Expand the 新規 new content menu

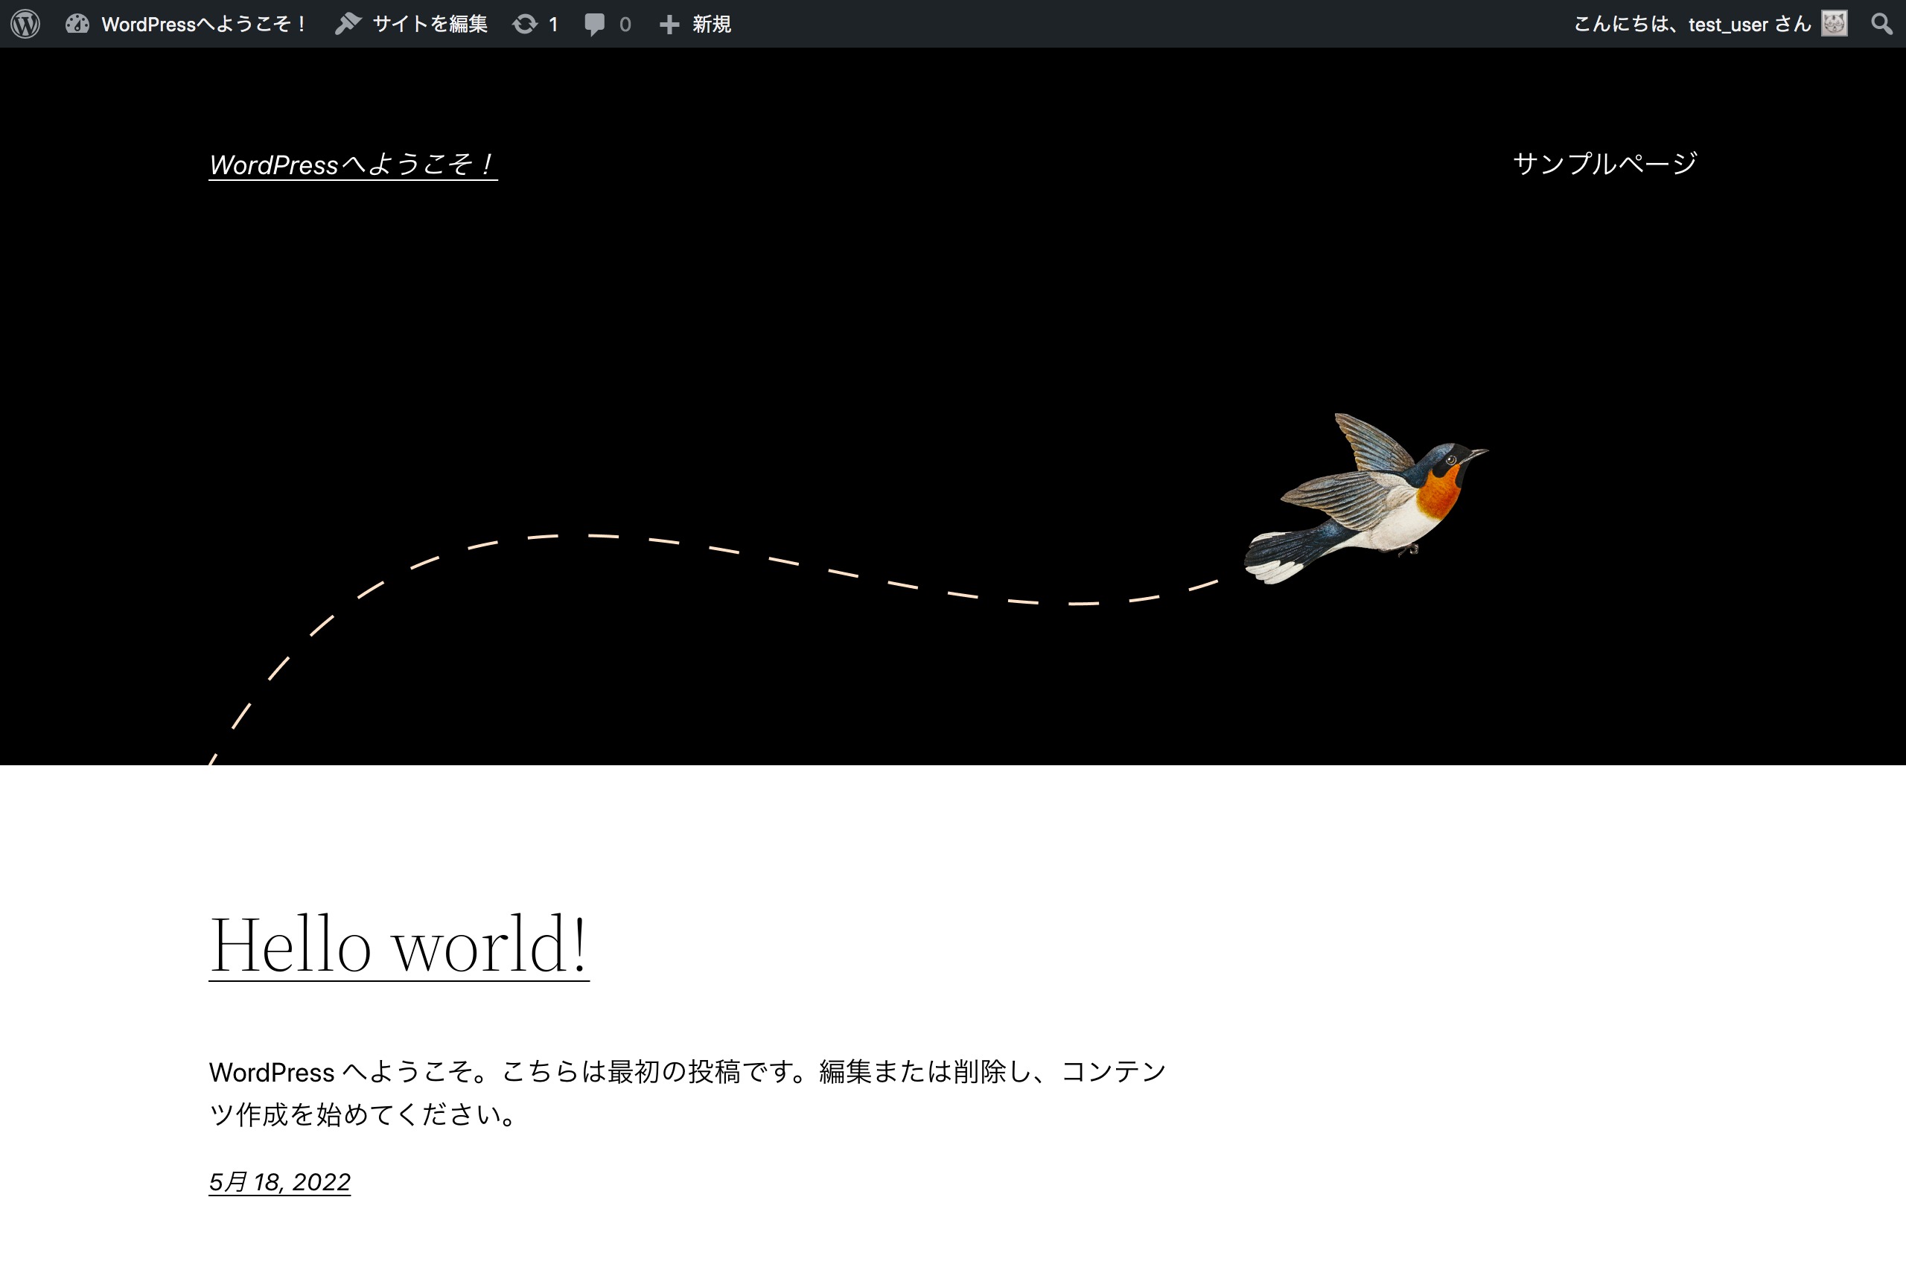click(x=711, y=24)
